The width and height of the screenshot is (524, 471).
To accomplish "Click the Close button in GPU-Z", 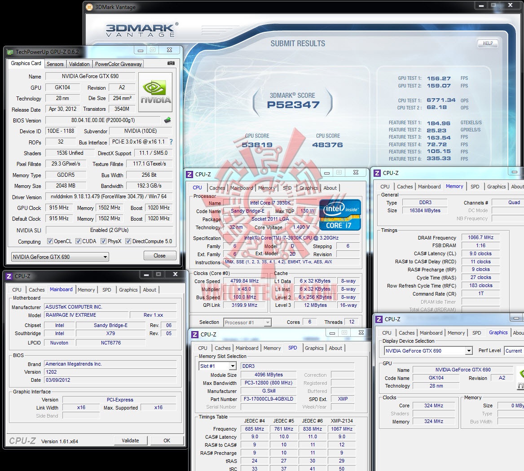I will [159, 255].
